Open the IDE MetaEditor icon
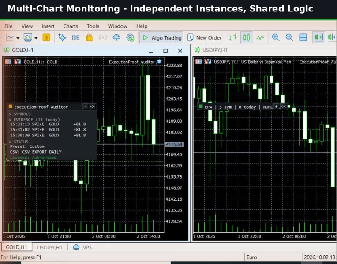This screenshot has height=264, width=337. coord(75,38)
